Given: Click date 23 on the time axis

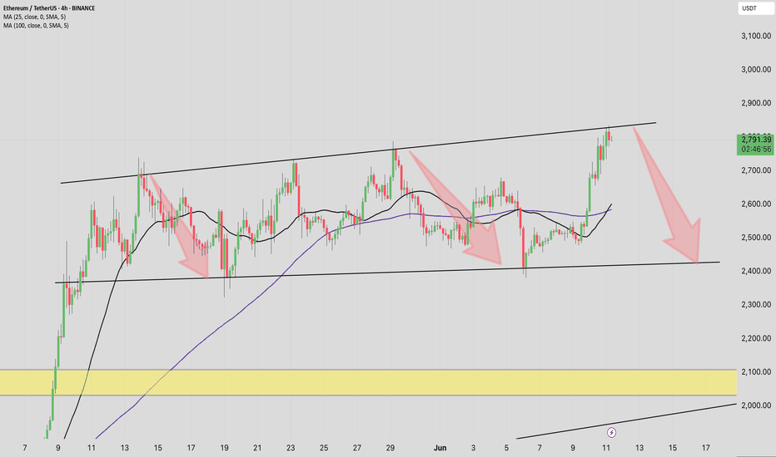Looking at the screenshot, I should tap(291, 448).
